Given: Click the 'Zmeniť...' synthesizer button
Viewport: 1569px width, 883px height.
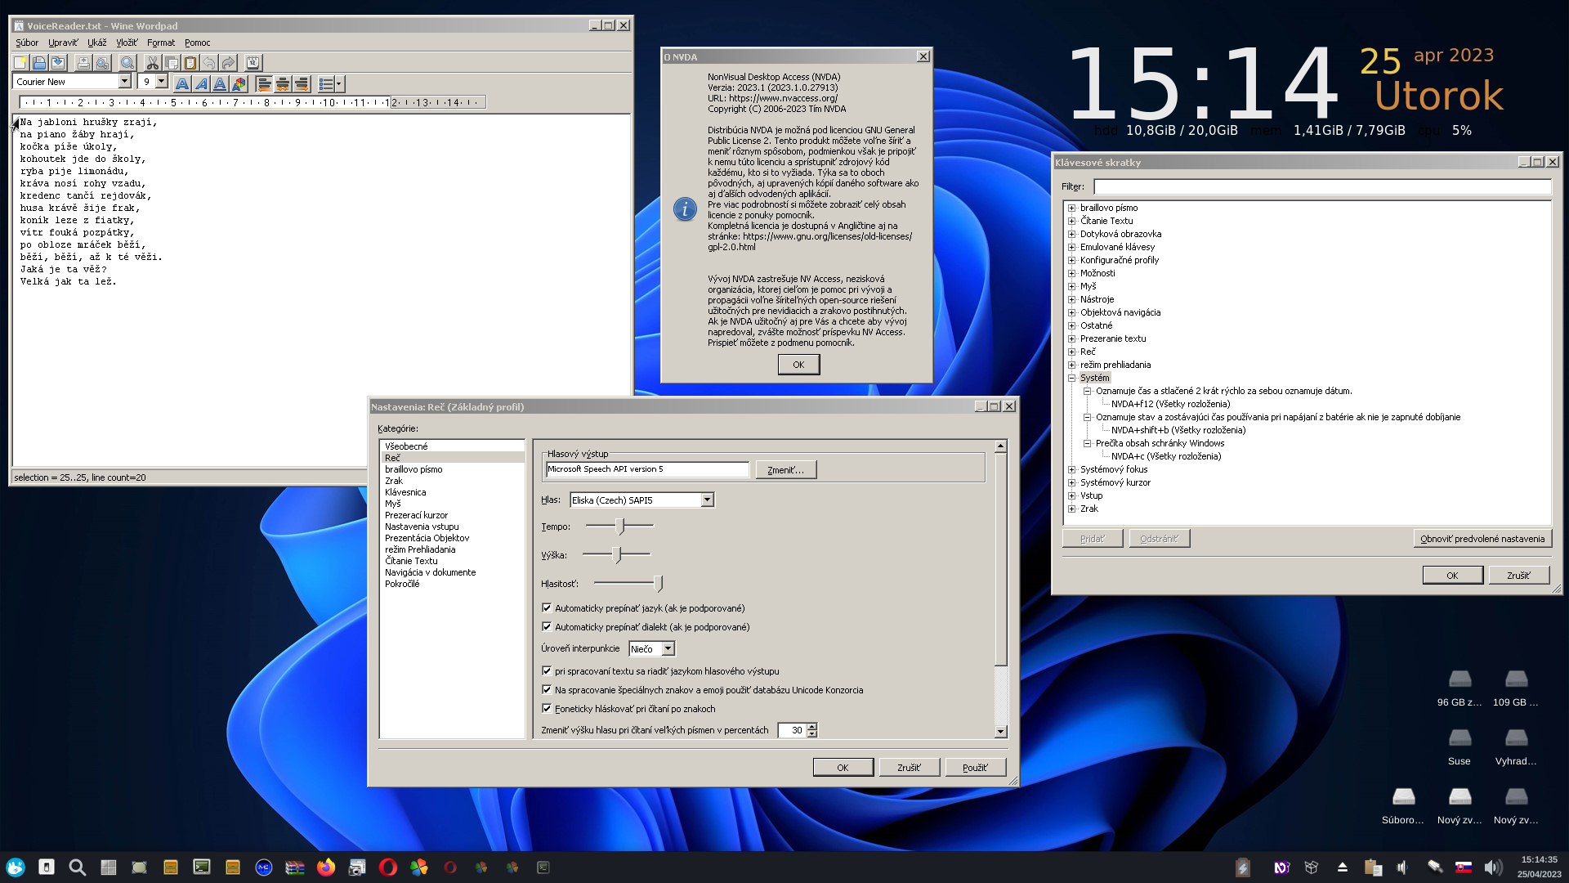Looking at the screenshot, I should 785,469.
